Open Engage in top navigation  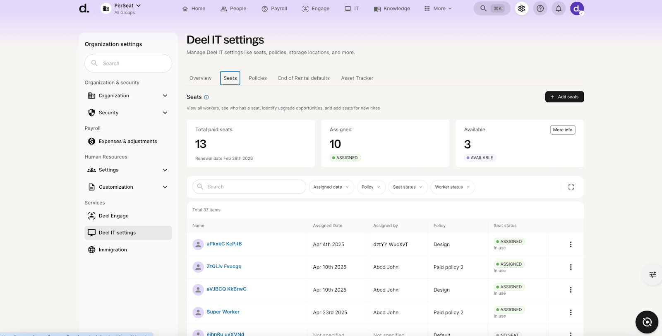coord(316,9)
